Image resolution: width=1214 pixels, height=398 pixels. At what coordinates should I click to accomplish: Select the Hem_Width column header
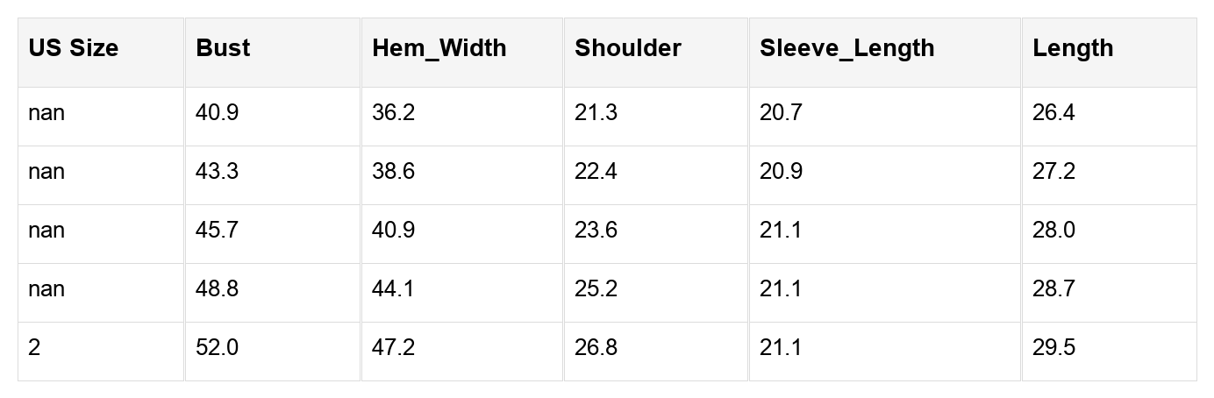tap(439, 48)
